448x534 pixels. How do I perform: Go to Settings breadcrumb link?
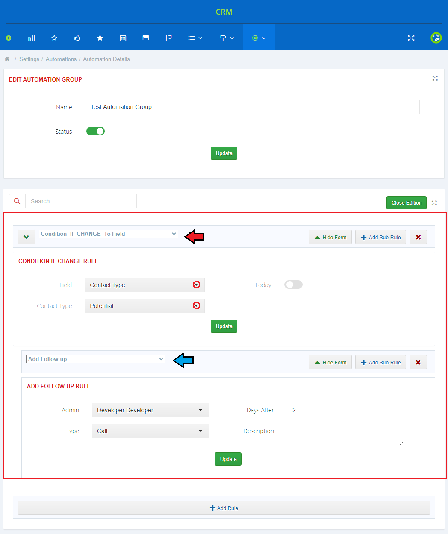pyautogui.click(x=29, y=59)
